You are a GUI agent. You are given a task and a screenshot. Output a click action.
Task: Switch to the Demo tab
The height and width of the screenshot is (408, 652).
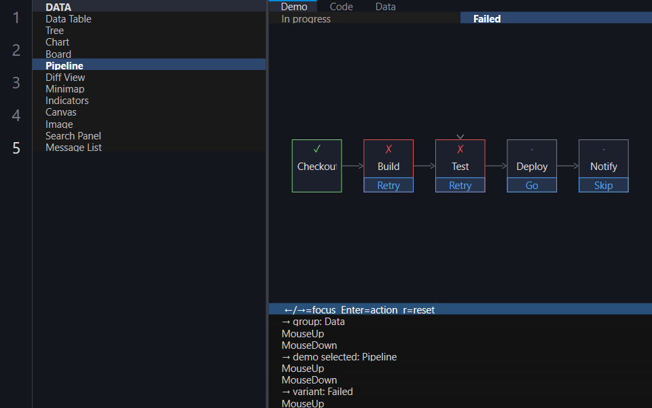294,6
